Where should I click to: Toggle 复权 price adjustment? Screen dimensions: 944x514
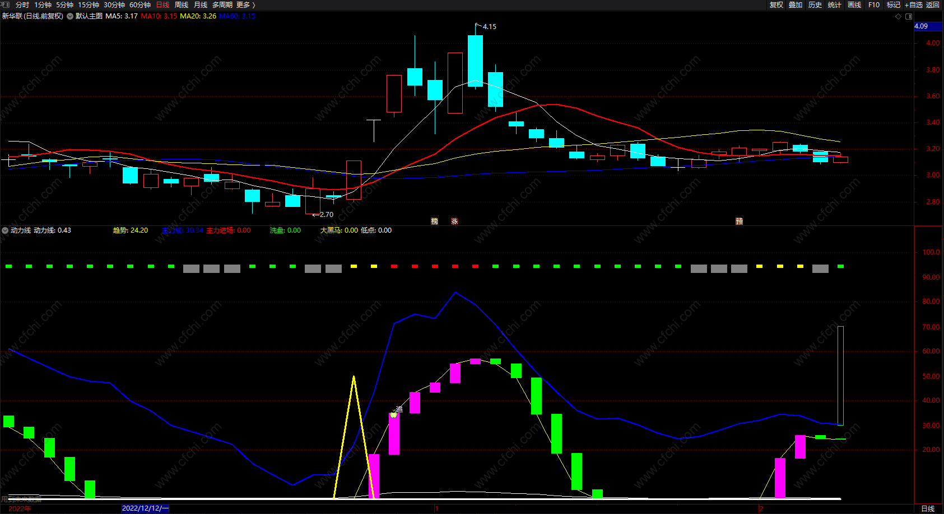click(776, 4)
